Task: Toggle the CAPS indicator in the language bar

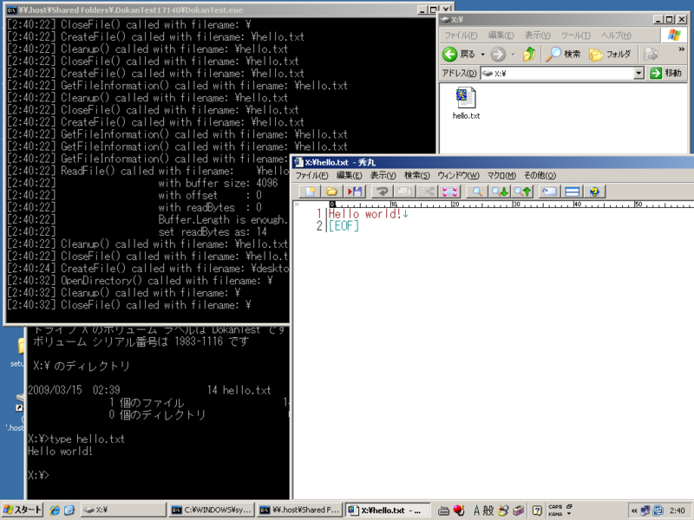Action: click(555, 506)
